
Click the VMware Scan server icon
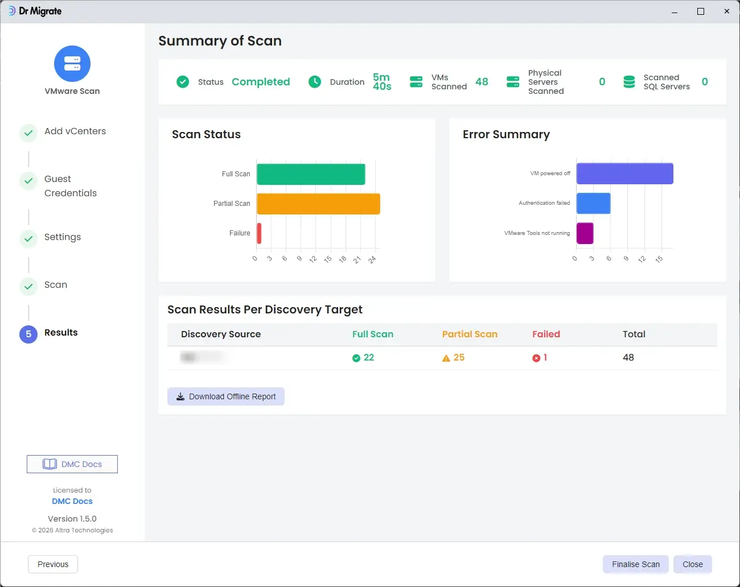72,64
